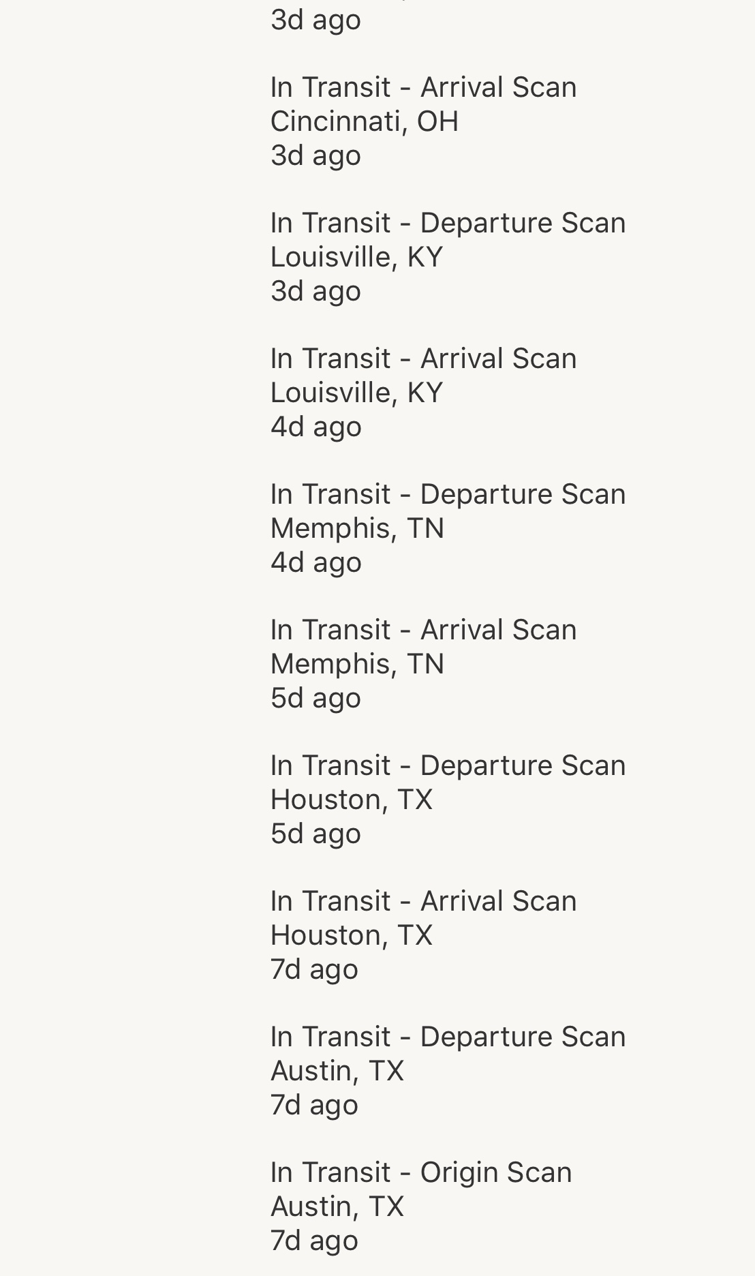This screenshot has width=755, height=1276.
Task: Click the Houston, TX location dated 5d ago
Action: tap(351, 800)
